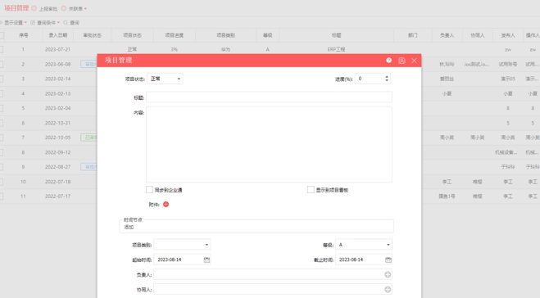The image size is (540, 298).
Task: Open the 项目类别 dropdown in the dialog
Action: pos(182,245)
